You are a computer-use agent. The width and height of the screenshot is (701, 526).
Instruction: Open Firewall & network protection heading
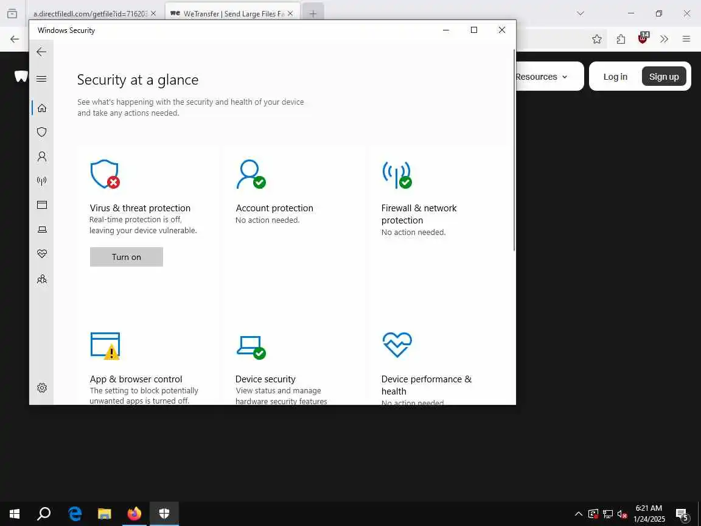[419, 214]
